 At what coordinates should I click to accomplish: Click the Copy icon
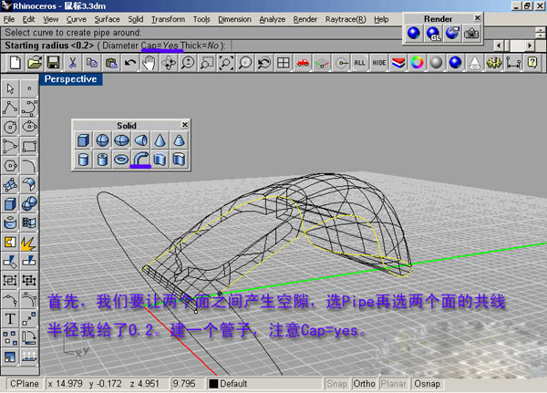[x=92, y=63]
